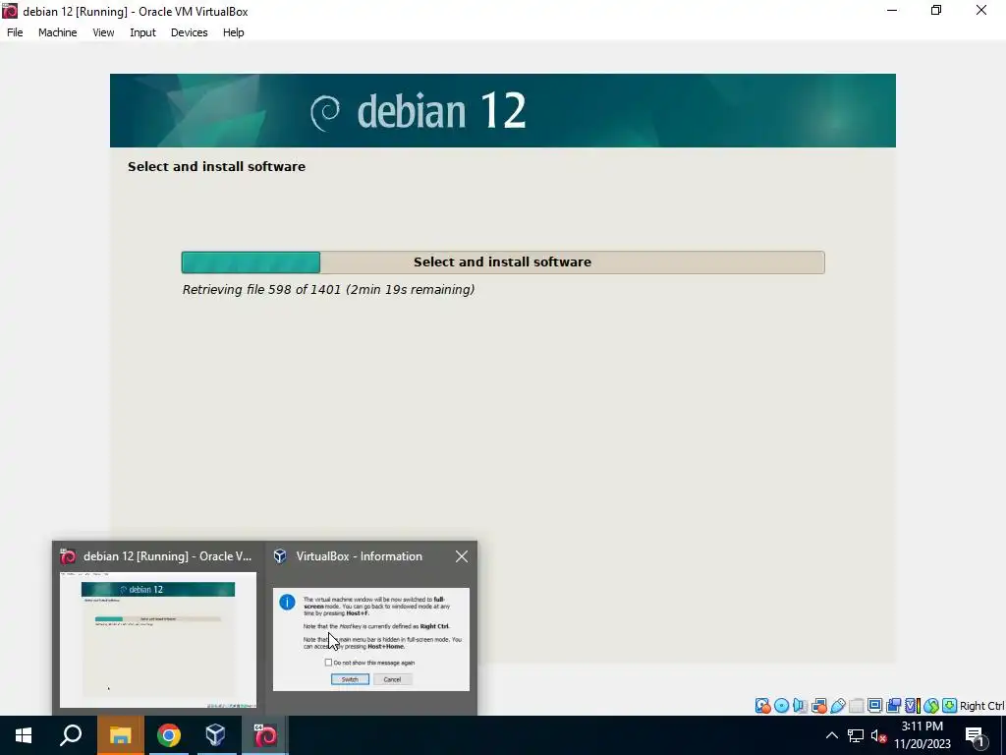The image size is (1006, 755).
Task: Minimize the VirtualBox window
Action: 892,10
